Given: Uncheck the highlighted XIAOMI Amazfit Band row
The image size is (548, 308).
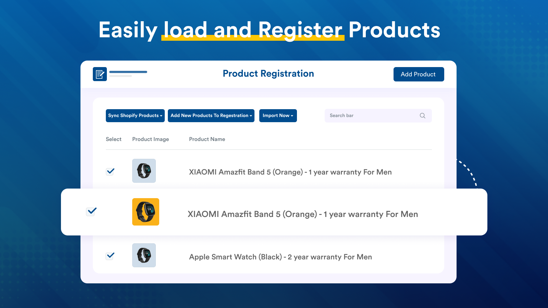Looking at the screenshot, I should point(90,211).
